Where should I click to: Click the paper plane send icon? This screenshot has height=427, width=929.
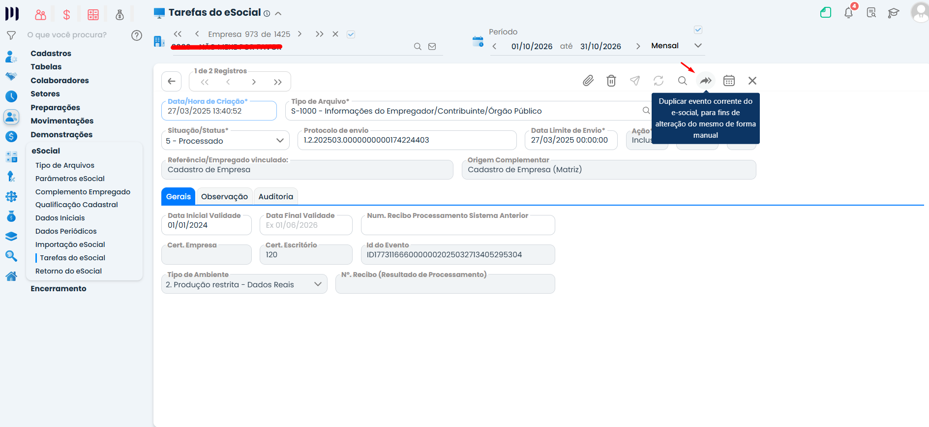(635, 81)
